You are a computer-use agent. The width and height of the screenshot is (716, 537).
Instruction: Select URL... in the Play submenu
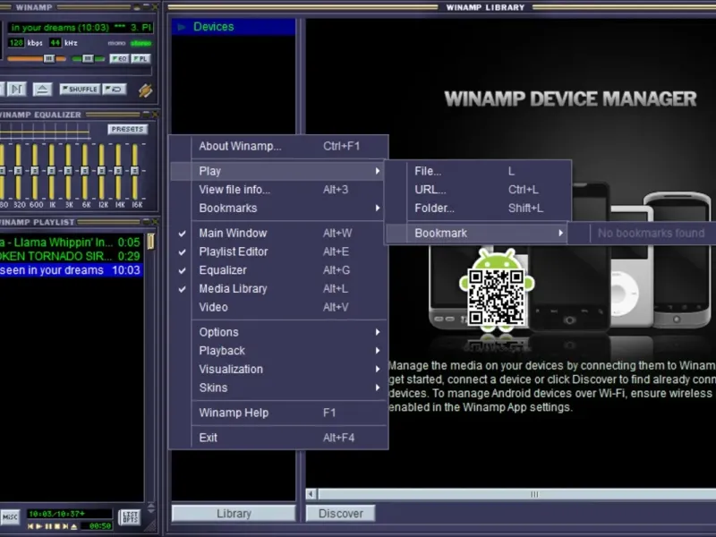478,190
